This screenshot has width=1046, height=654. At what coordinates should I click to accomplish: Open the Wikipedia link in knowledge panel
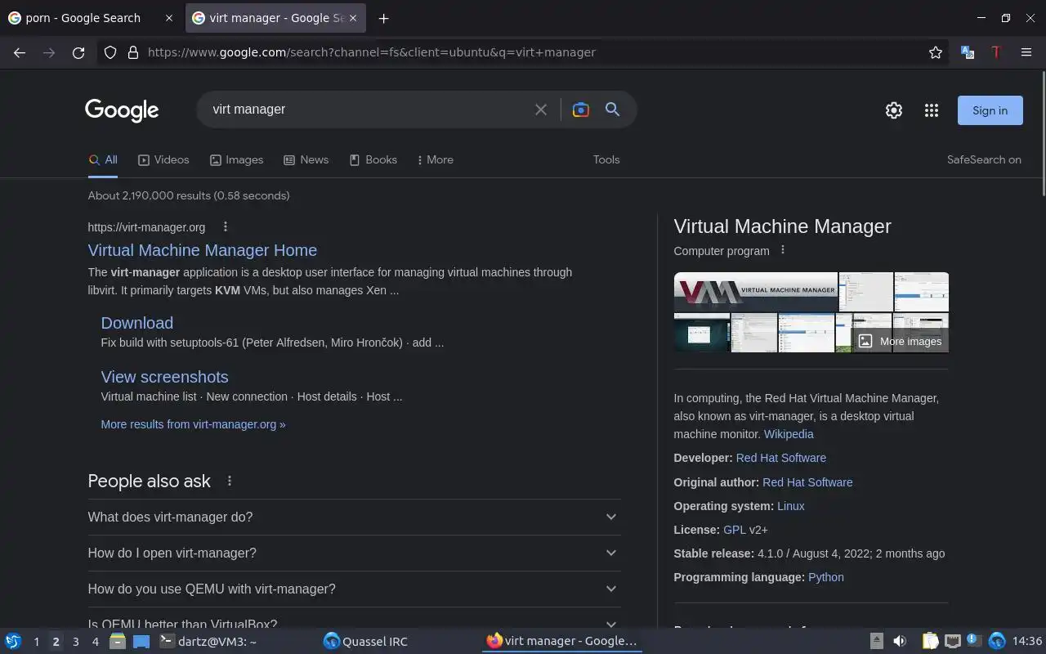pos(789,434)
